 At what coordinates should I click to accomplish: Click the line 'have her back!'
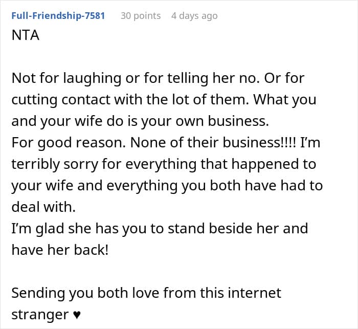[x=60, y=250]
